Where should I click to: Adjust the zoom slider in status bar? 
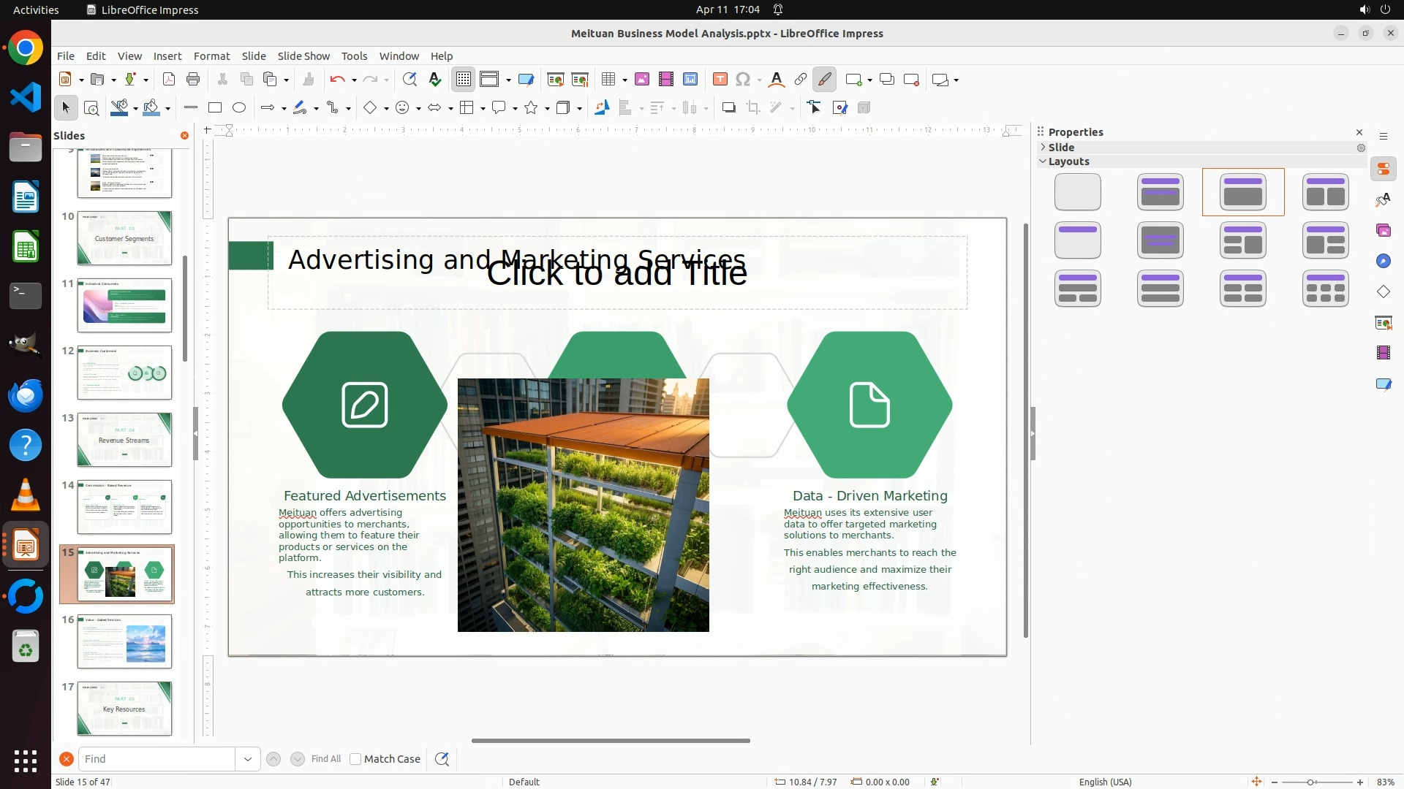coord(1310,782)
